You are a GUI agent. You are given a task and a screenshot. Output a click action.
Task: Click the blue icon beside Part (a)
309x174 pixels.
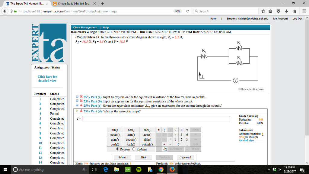77,97
